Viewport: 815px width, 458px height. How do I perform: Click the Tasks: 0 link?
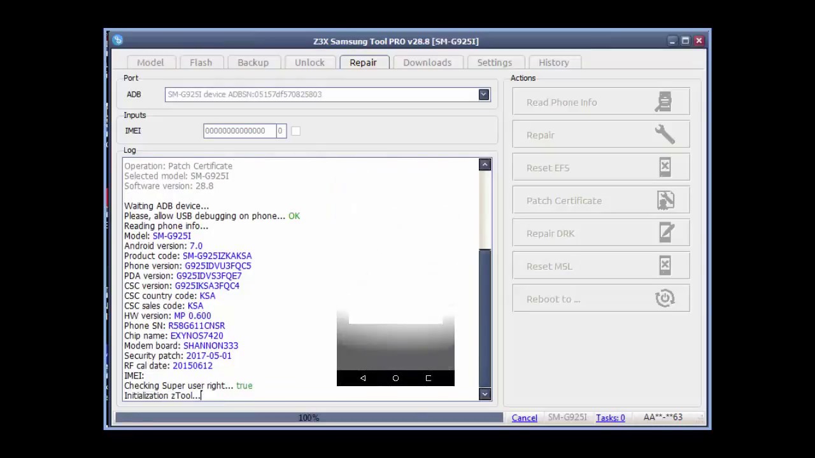tap(610, 418)
